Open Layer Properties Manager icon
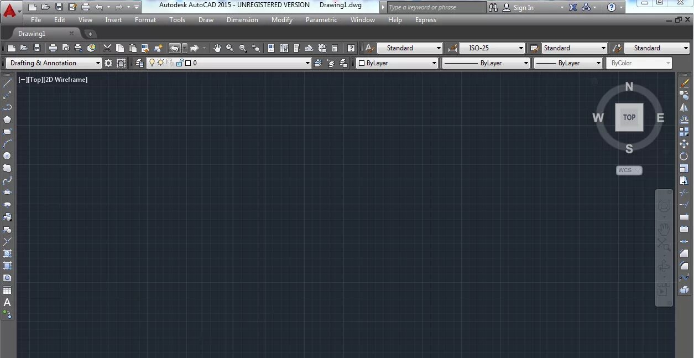The height and width of the screenshot is (358, 694). (139, 63)
